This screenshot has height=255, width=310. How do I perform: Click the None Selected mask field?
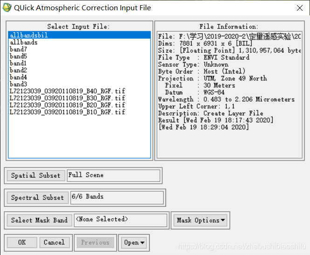[x=121, y=220]
